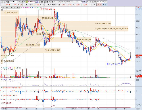
Task: Click the 71,518,899(10.7%) volume profile label
Action: 53,50
